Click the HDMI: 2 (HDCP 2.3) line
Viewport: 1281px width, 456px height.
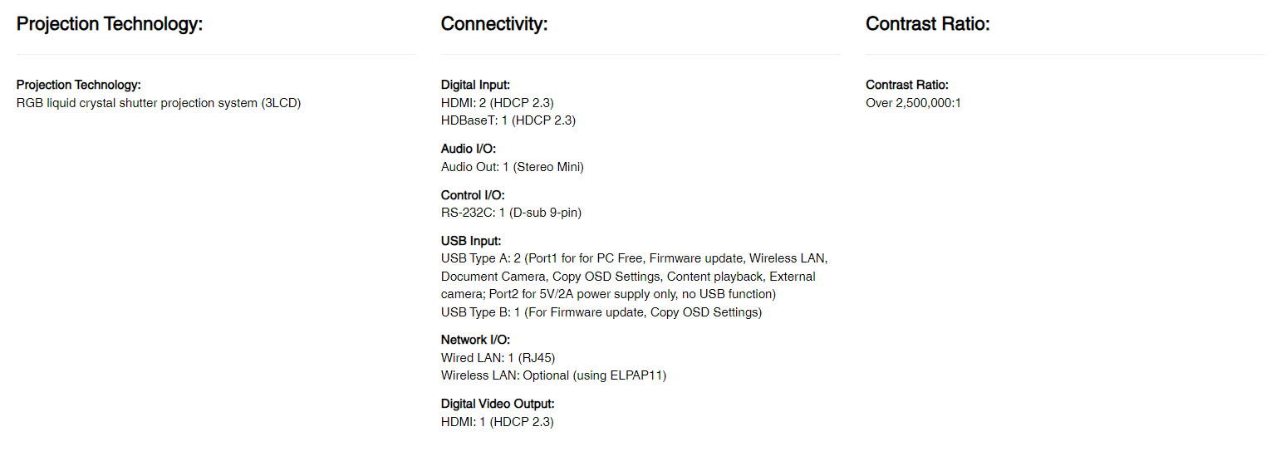coord(497,103)
